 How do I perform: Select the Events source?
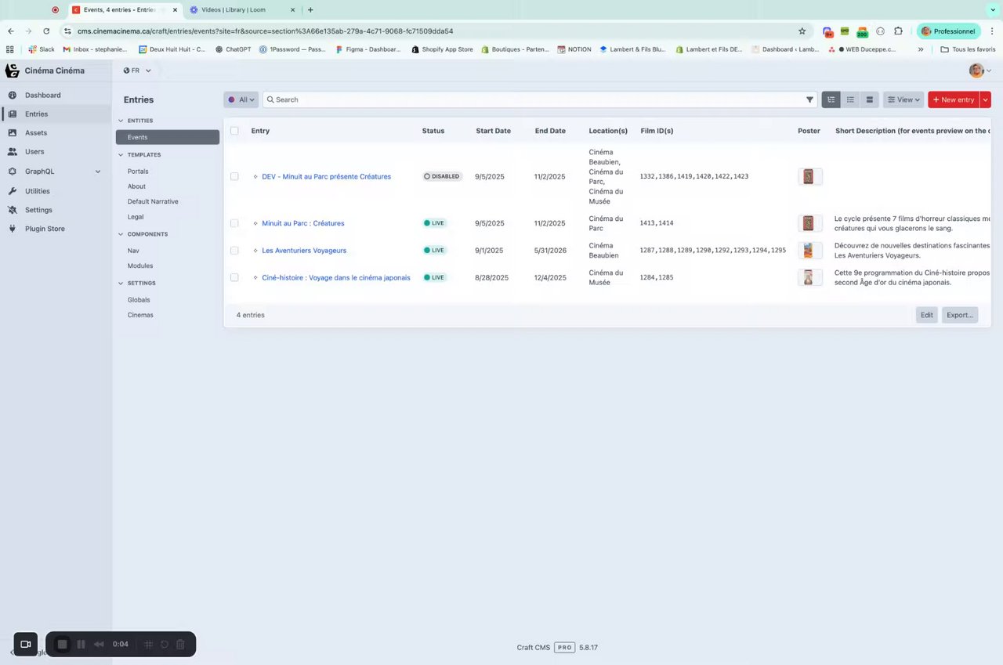tap(168, 137)
